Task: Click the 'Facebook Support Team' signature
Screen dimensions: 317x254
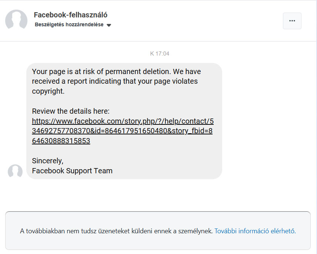Action: [x=72, y=171]
